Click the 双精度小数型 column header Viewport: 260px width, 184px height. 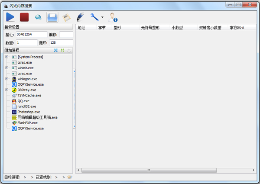click(x=210, y=28)
